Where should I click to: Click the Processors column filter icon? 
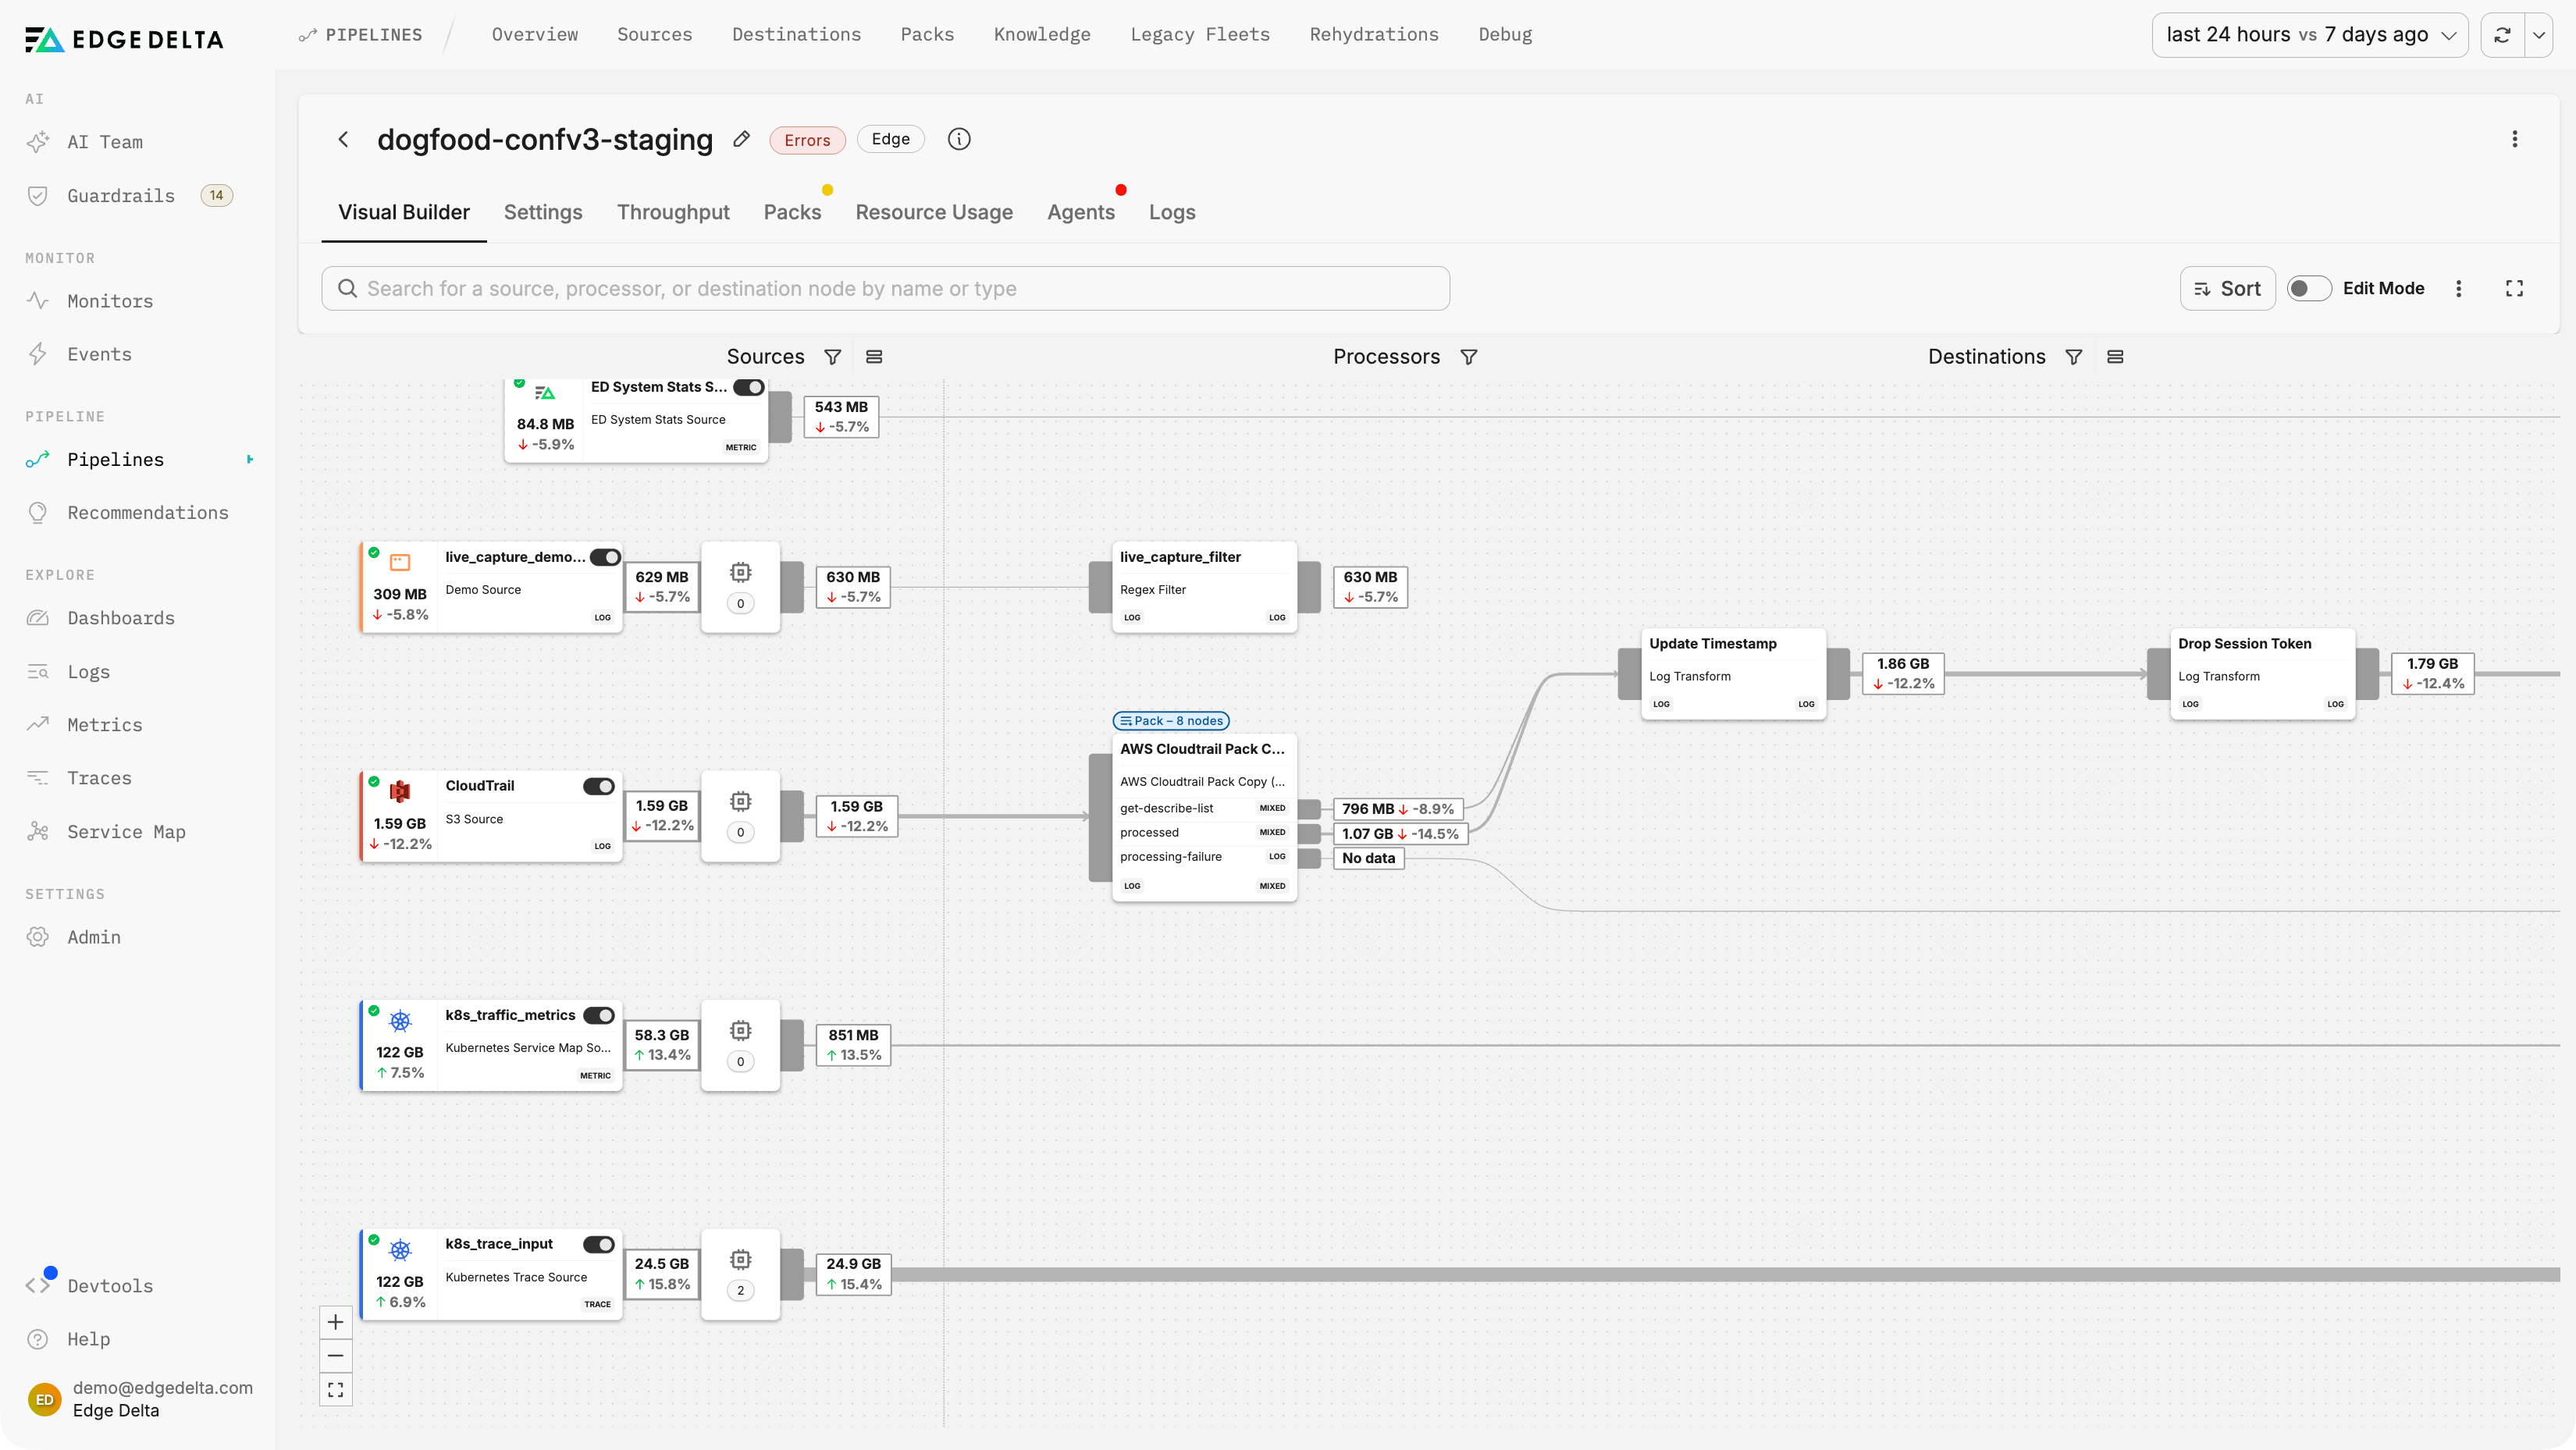[x=1469, y=357]
